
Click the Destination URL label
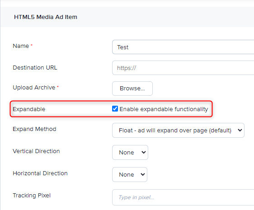[35, 68]
